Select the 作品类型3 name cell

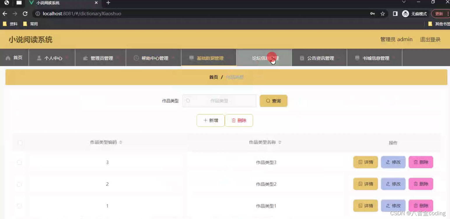(266, 163)
